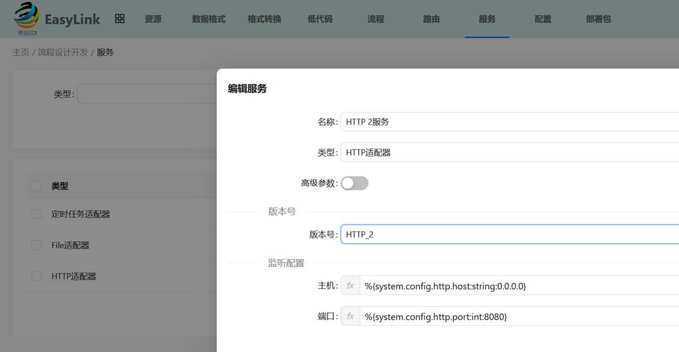Switch to the 资源 menu tab

click(153, 19)
